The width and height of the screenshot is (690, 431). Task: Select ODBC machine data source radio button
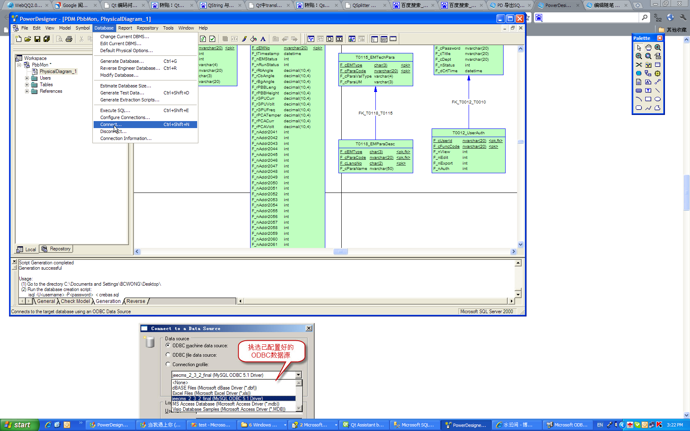pos(168,345)
